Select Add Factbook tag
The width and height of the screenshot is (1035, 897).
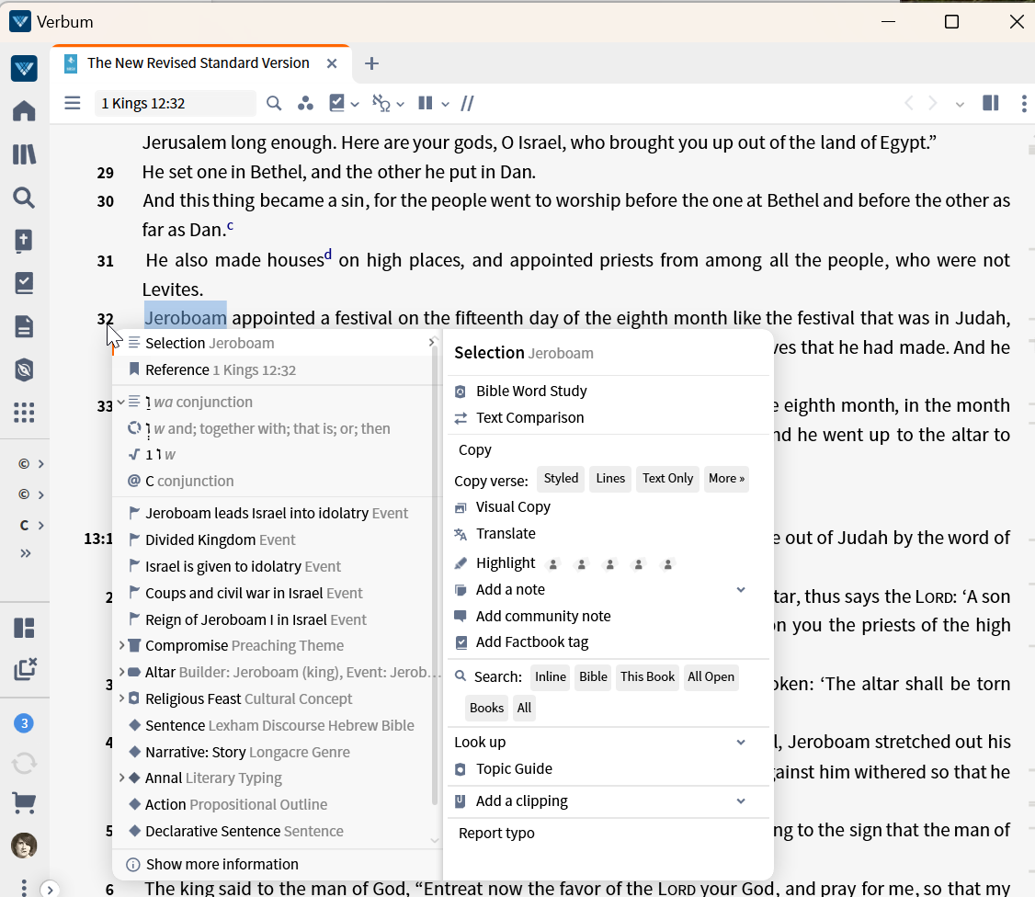pyautogui.click(x=532, y=642)
